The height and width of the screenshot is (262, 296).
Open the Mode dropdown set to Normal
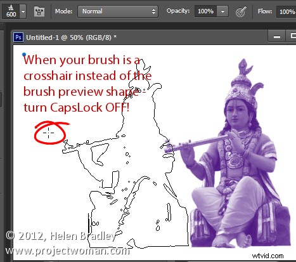tap(118, 11)
